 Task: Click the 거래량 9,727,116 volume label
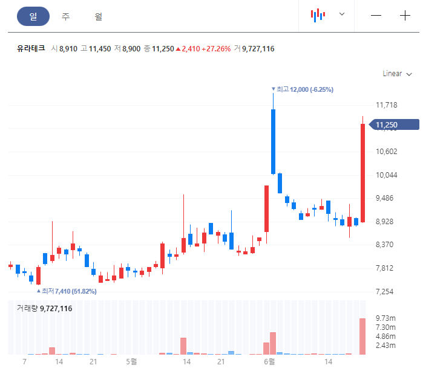point(45,308)
